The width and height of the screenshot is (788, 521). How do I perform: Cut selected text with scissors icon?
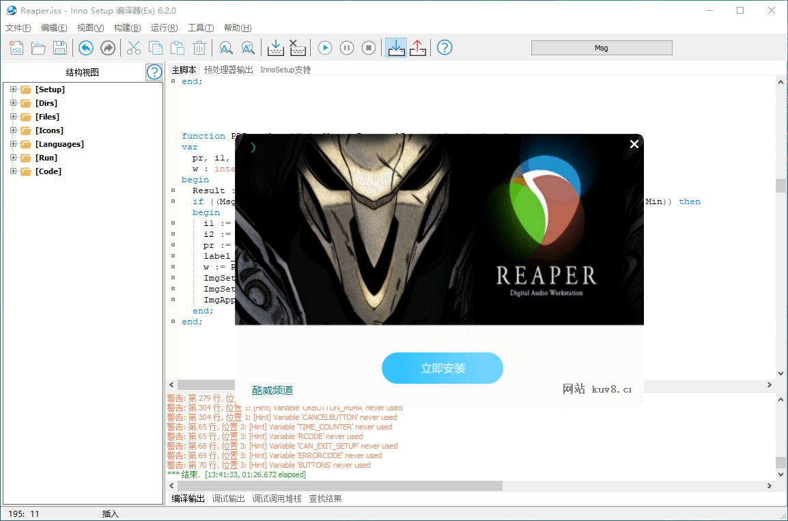pyautogui.click(x=134, y=48)
